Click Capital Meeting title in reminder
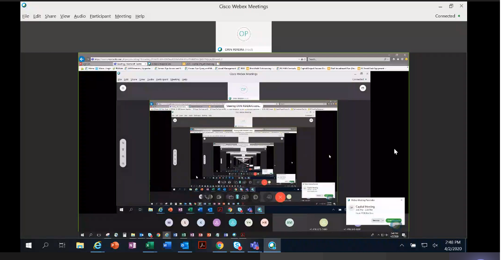This screenshot has width=501, height=260. coord(365,207)
